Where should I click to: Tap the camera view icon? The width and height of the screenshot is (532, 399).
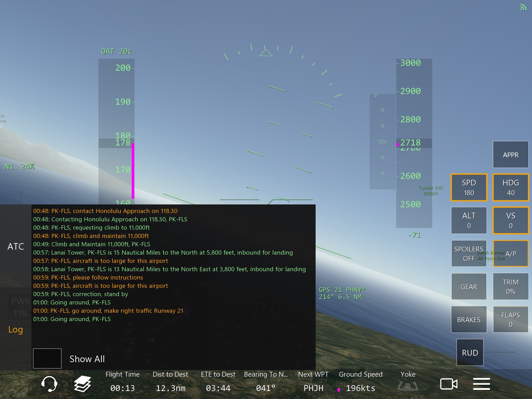click(x=449, y=384)
